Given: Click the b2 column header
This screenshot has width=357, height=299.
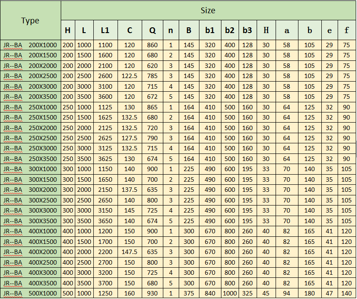Looking at the screenshot, I should click(x=230, y=30).
